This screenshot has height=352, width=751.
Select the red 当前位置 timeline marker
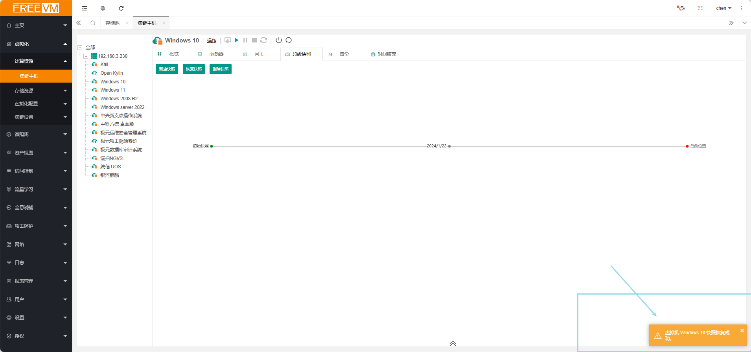tap(687, 146)
